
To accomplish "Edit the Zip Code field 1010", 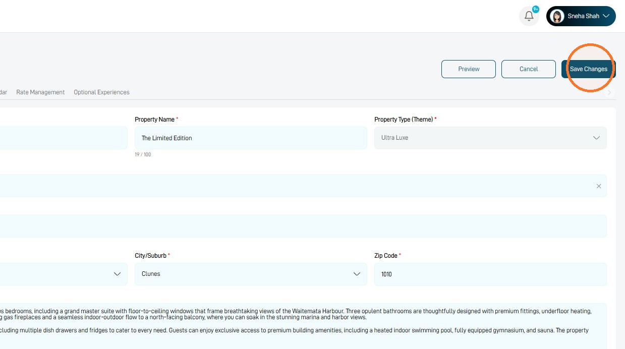I will (490, 274).
